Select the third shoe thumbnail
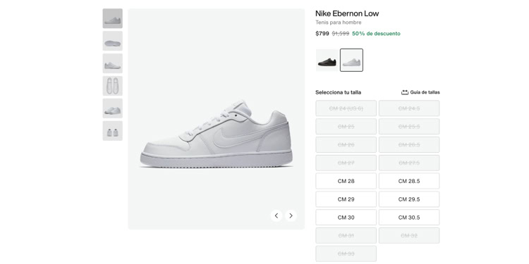This screenshot has height=264, width=529. [x=113, y=63]
